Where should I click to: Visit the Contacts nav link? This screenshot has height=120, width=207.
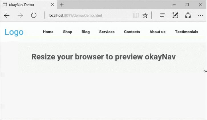(132, 32)
